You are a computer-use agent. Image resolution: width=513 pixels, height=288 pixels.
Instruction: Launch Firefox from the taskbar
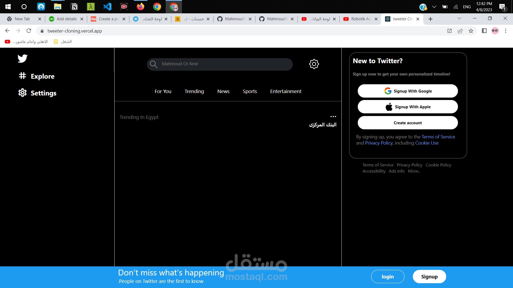[140, 7]
